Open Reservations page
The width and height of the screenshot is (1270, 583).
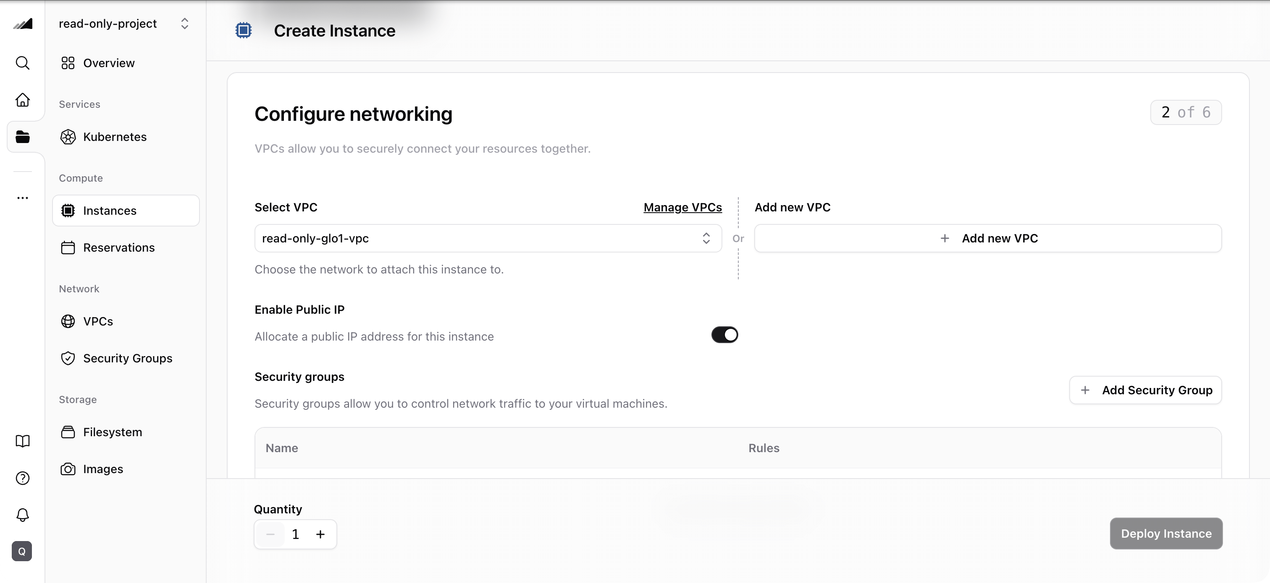pos(126,248)
